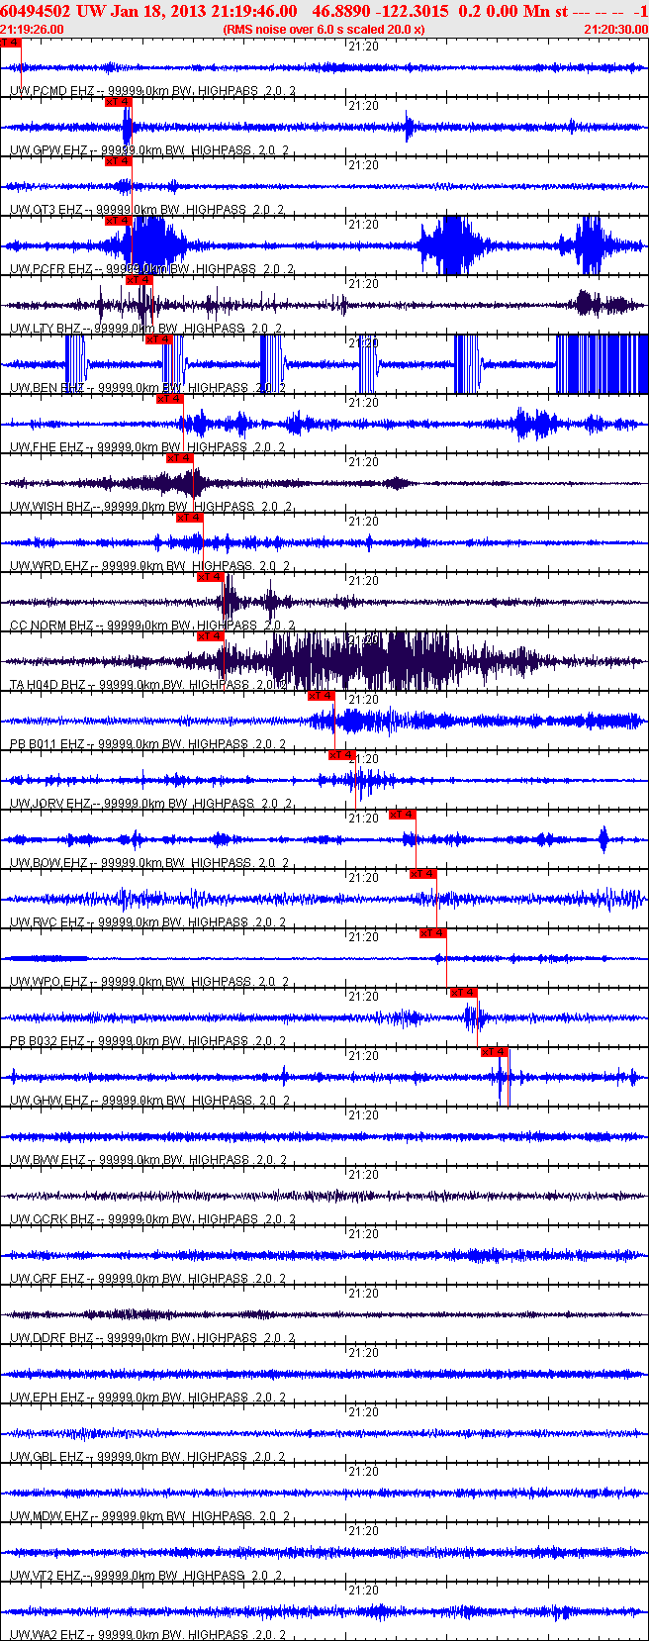Select the UW.WISH BHZ station label
Image resolution: width=649 pixels, height=1641 pixels.
(x=50, y=507)
